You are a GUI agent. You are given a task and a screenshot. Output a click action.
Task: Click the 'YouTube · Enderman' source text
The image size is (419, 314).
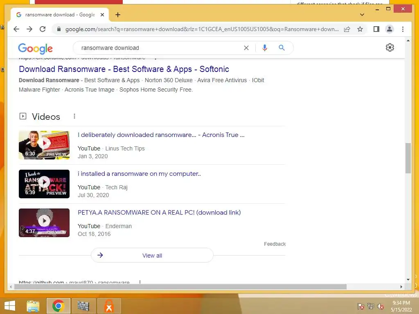(x=104, y=226)
